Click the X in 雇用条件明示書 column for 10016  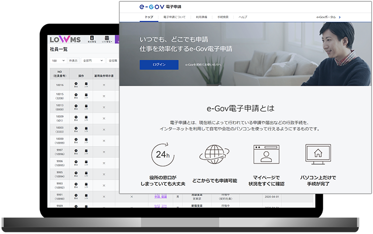click(104, 85)
